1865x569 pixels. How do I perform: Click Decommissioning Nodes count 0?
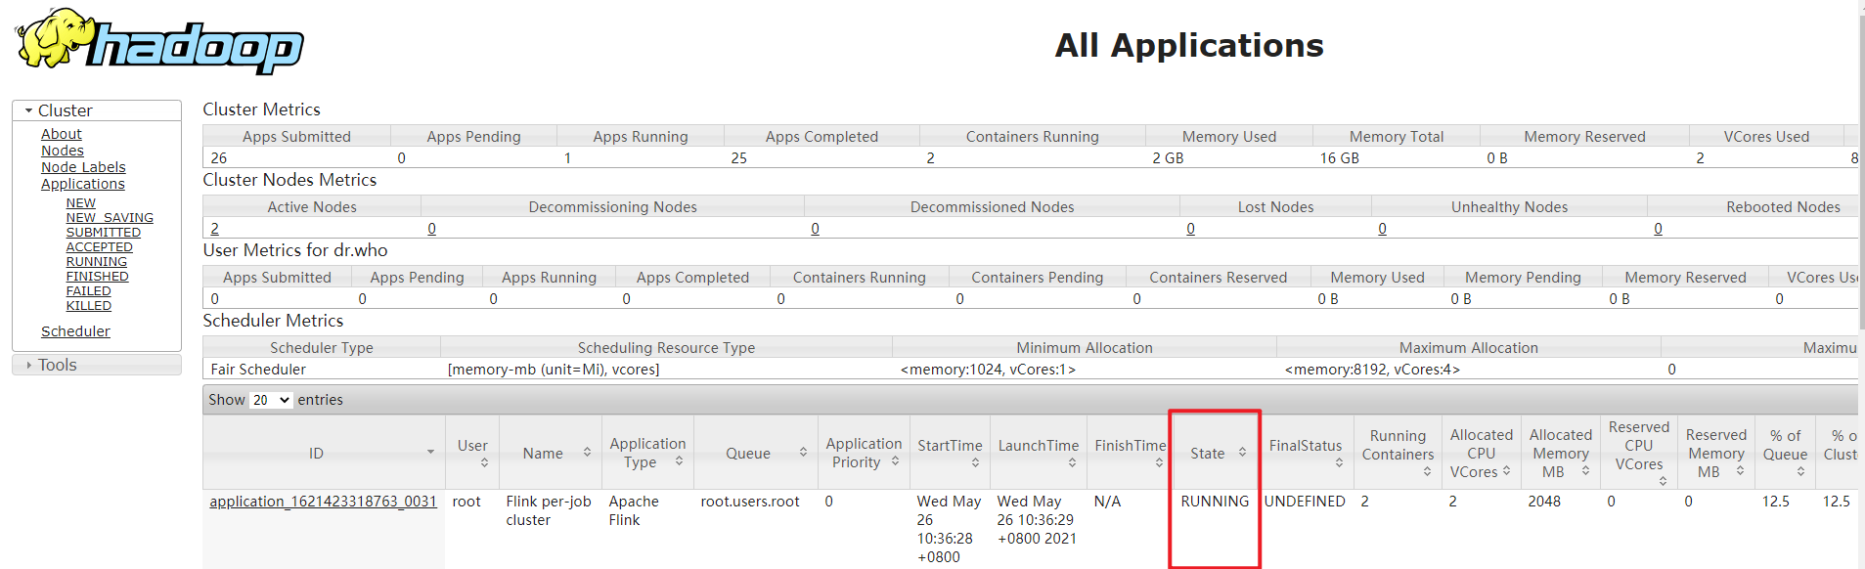[x=432, y=229]
